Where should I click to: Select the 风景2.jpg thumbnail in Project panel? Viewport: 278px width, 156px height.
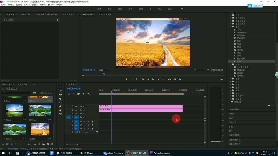[15, 111]
